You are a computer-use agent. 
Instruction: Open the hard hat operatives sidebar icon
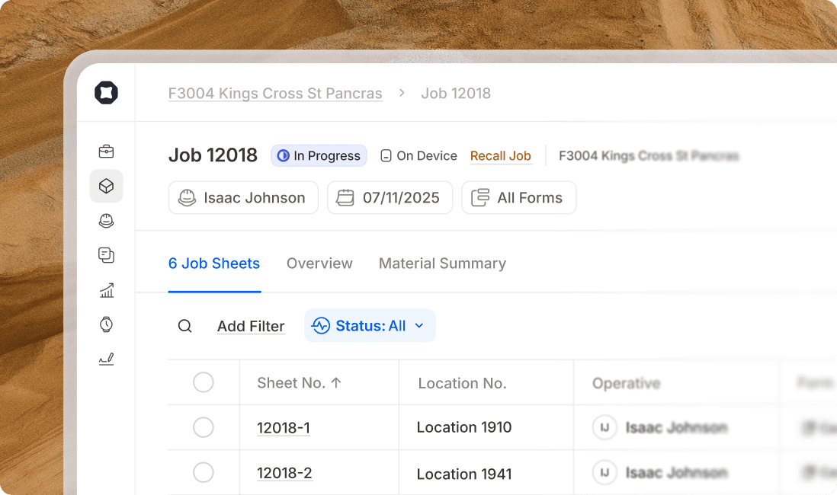(106, 220)
